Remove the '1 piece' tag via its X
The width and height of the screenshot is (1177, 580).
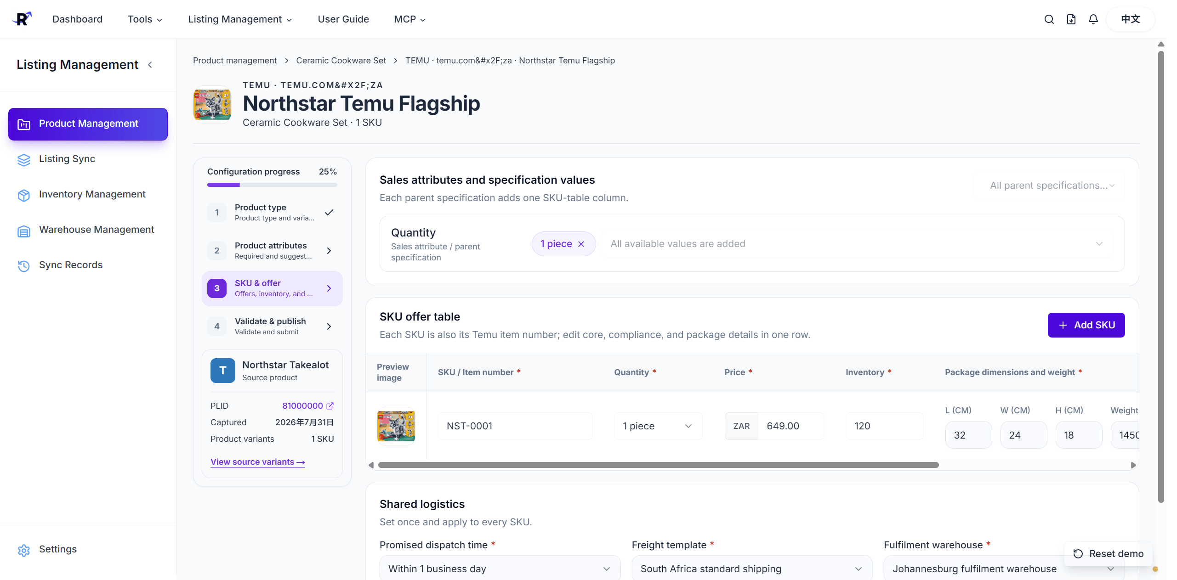tap(581, 244)
